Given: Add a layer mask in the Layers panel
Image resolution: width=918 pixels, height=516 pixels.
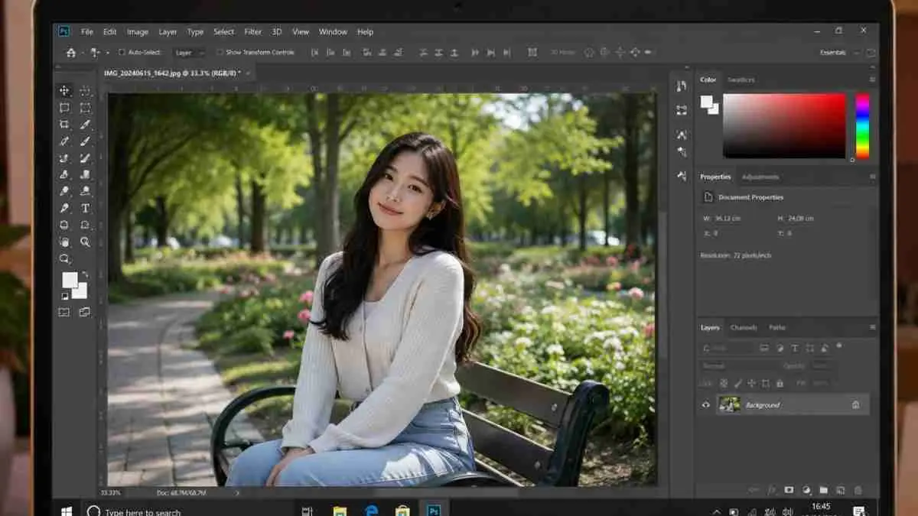Looking at the screenshot, I should pos(789,490).
